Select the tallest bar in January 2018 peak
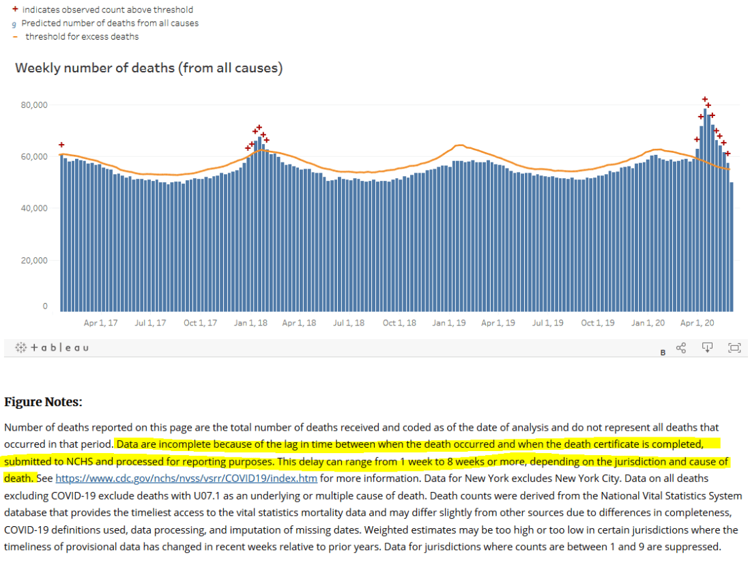The height and width of the screenshot is (563, 750). pyautogui.click(x=260, y=224)
